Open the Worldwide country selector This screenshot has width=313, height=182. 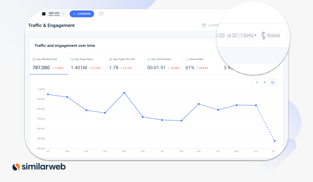pos(271,36)
